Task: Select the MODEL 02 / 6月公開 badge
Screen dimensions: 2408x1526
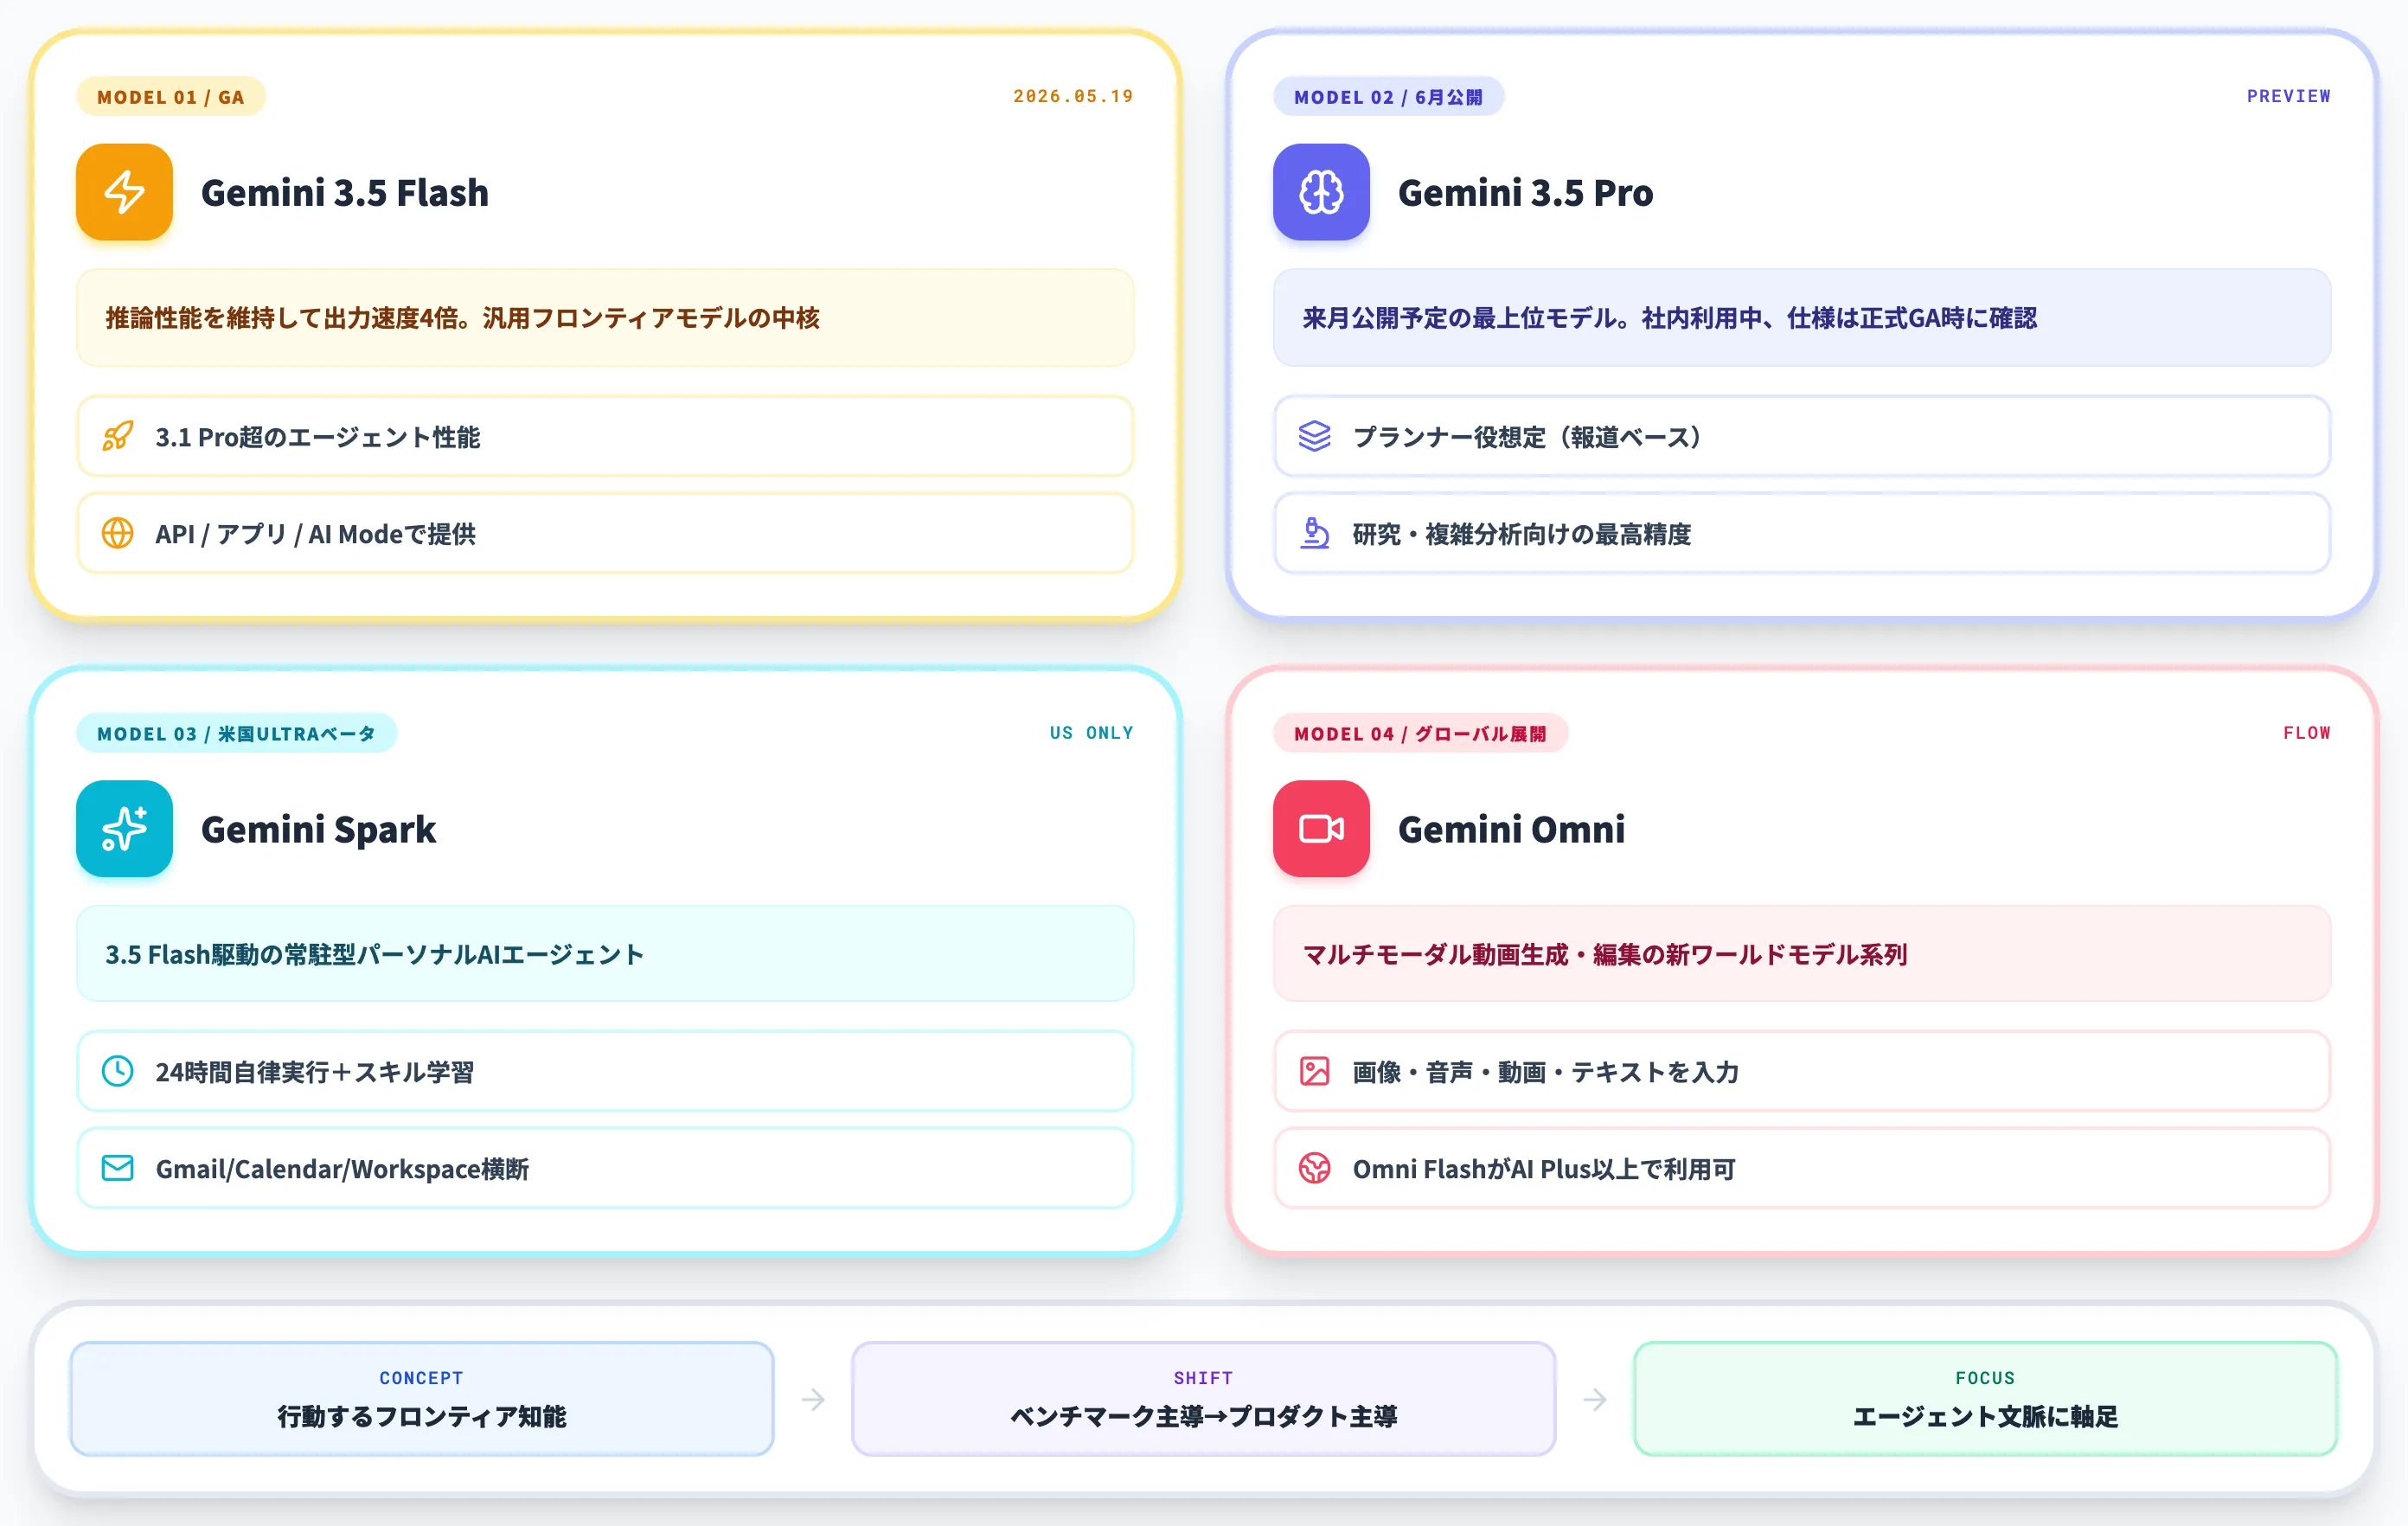Action: [x=1388, y=97]
